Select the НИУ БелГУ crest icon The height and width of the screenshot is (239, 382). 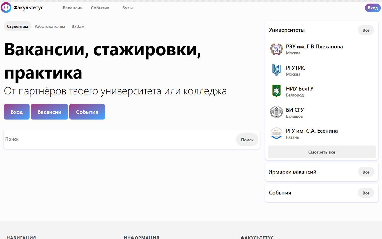[276, 91]
